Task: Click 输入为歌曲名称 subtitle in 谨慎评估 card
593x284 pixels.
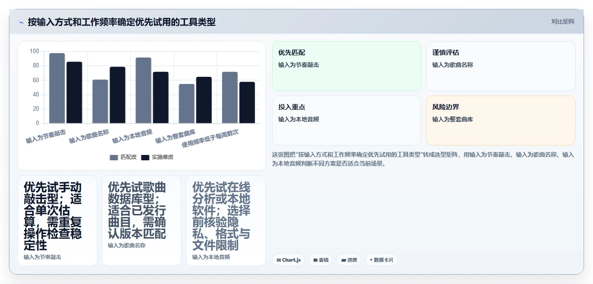Action: 453,65
